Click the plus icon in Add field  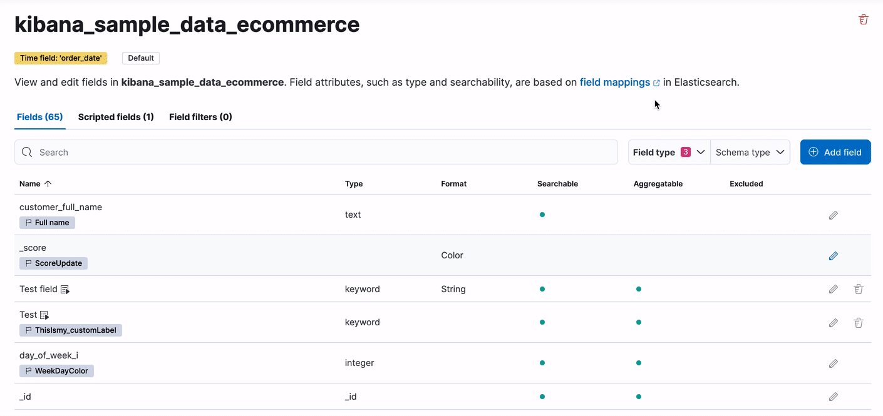coord(813,152)
